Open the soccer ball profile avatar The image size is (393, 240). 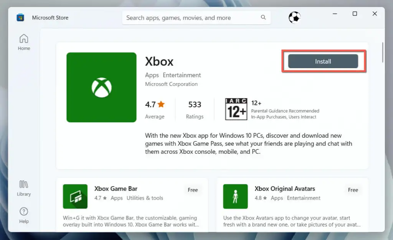[294, 18]
